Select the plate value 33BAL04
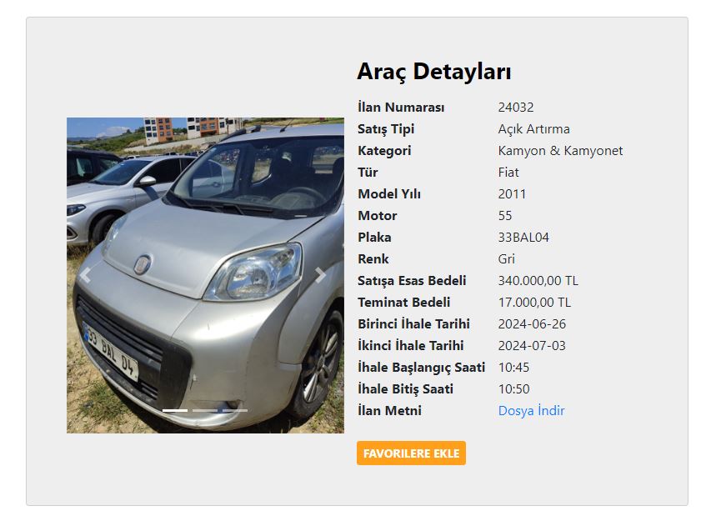 pos(523,238)
